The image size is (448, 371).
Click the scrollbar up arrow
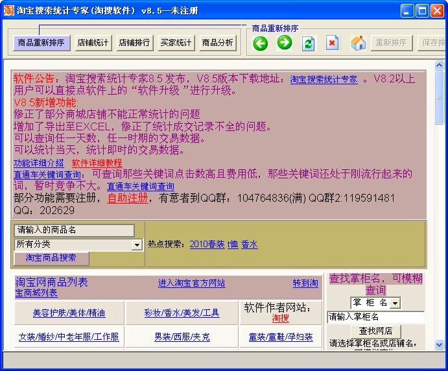point(440,66)
